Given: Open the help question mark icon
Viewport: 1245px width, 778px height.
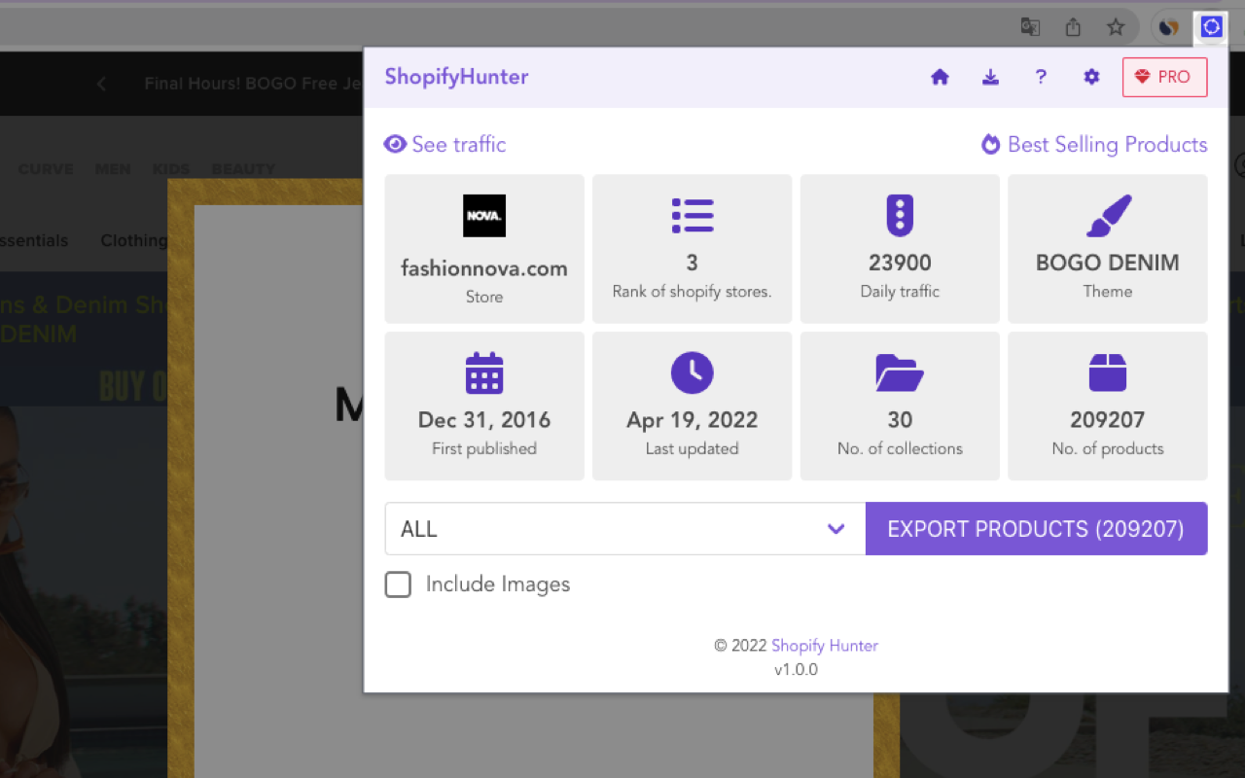Looking at the screenshot, I should pyautogui.click(x=1041, y=77).
